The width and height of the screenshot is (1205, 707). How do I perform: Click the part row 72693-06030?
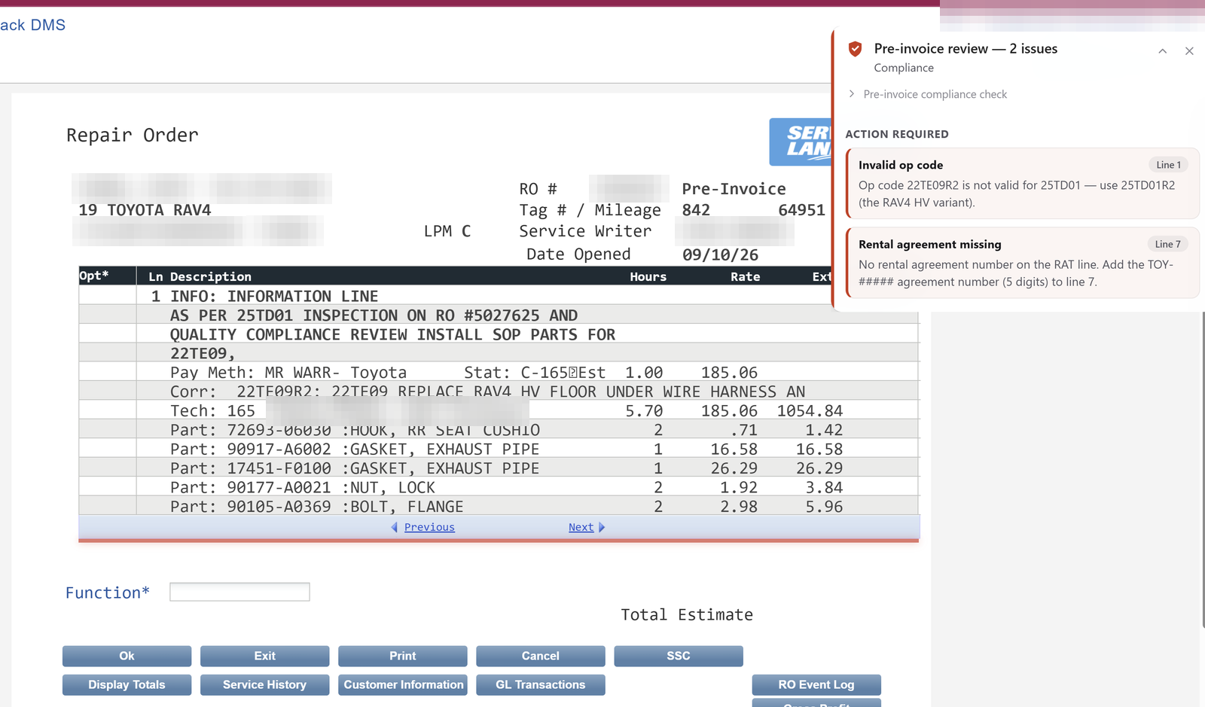pyautogui.click(x=499, y=430)
